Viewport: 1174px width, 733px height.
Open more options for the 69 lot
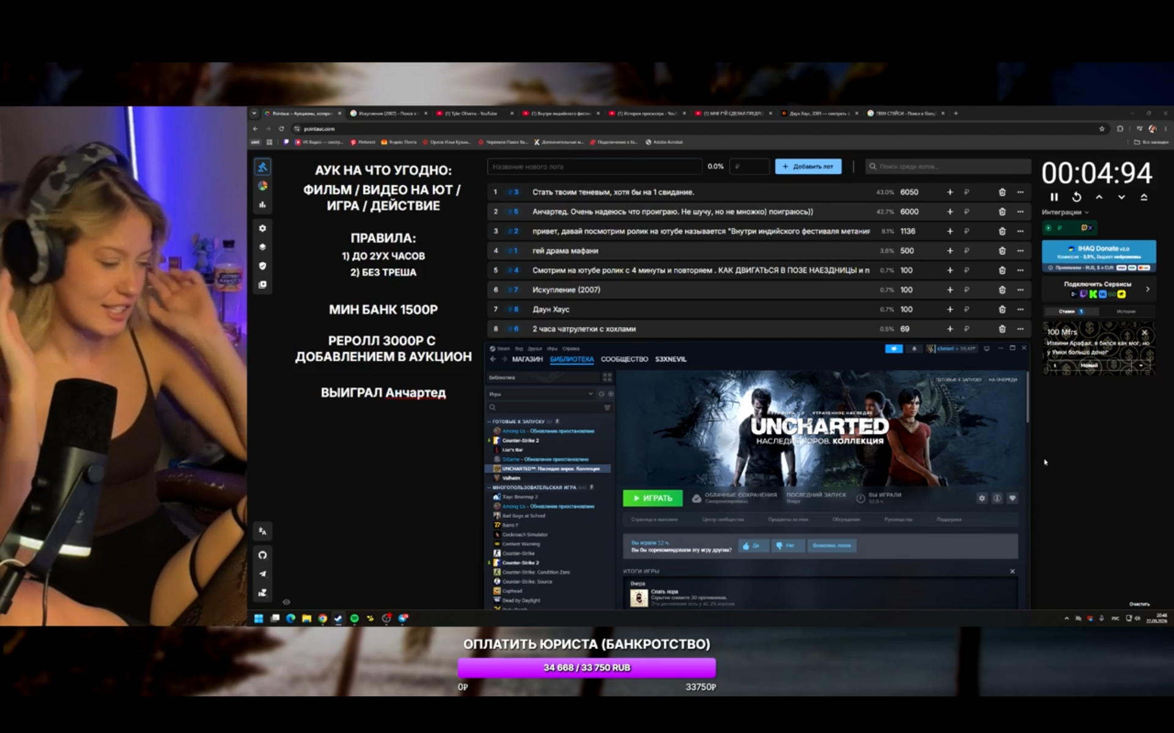1020,329
